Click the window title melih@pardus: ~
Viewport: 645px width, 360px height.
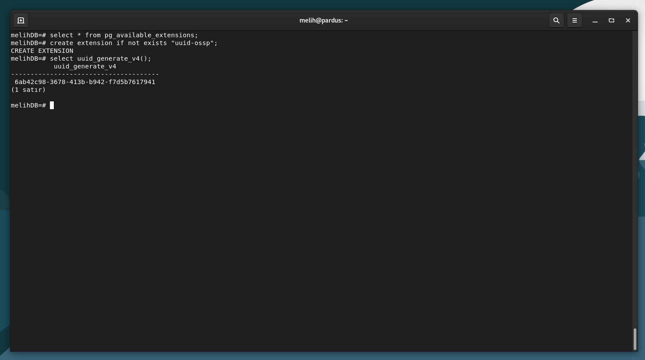[x=323, y=20]
